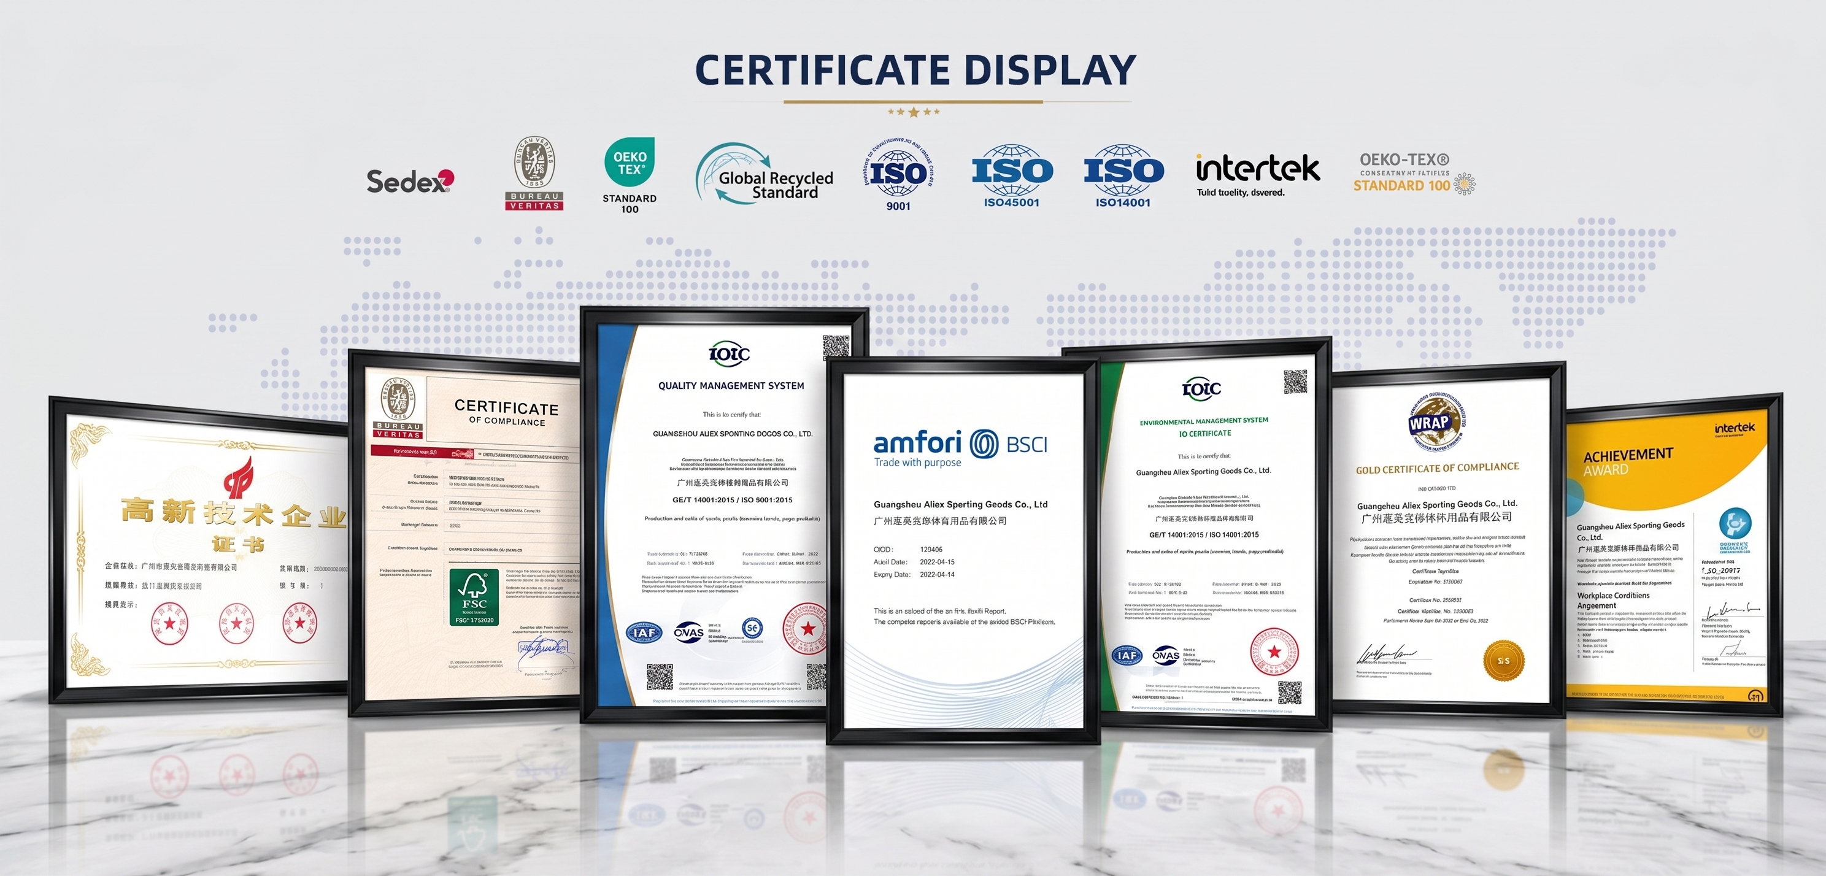1826x876 pixels.
Task: Click the company name on the amfori BSCI certificate
Action: tap(960, 505)
